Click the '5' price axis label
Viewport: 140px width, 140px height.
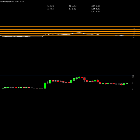pos(132,83)
